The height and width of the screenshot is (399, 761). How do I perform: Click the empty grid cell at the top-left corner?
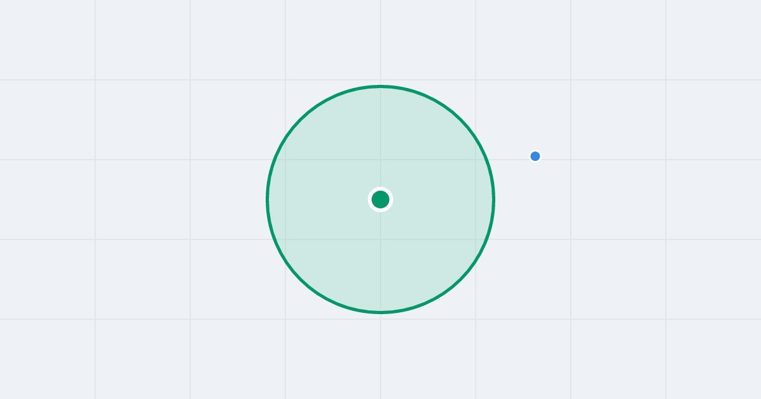tap(48, 39)
